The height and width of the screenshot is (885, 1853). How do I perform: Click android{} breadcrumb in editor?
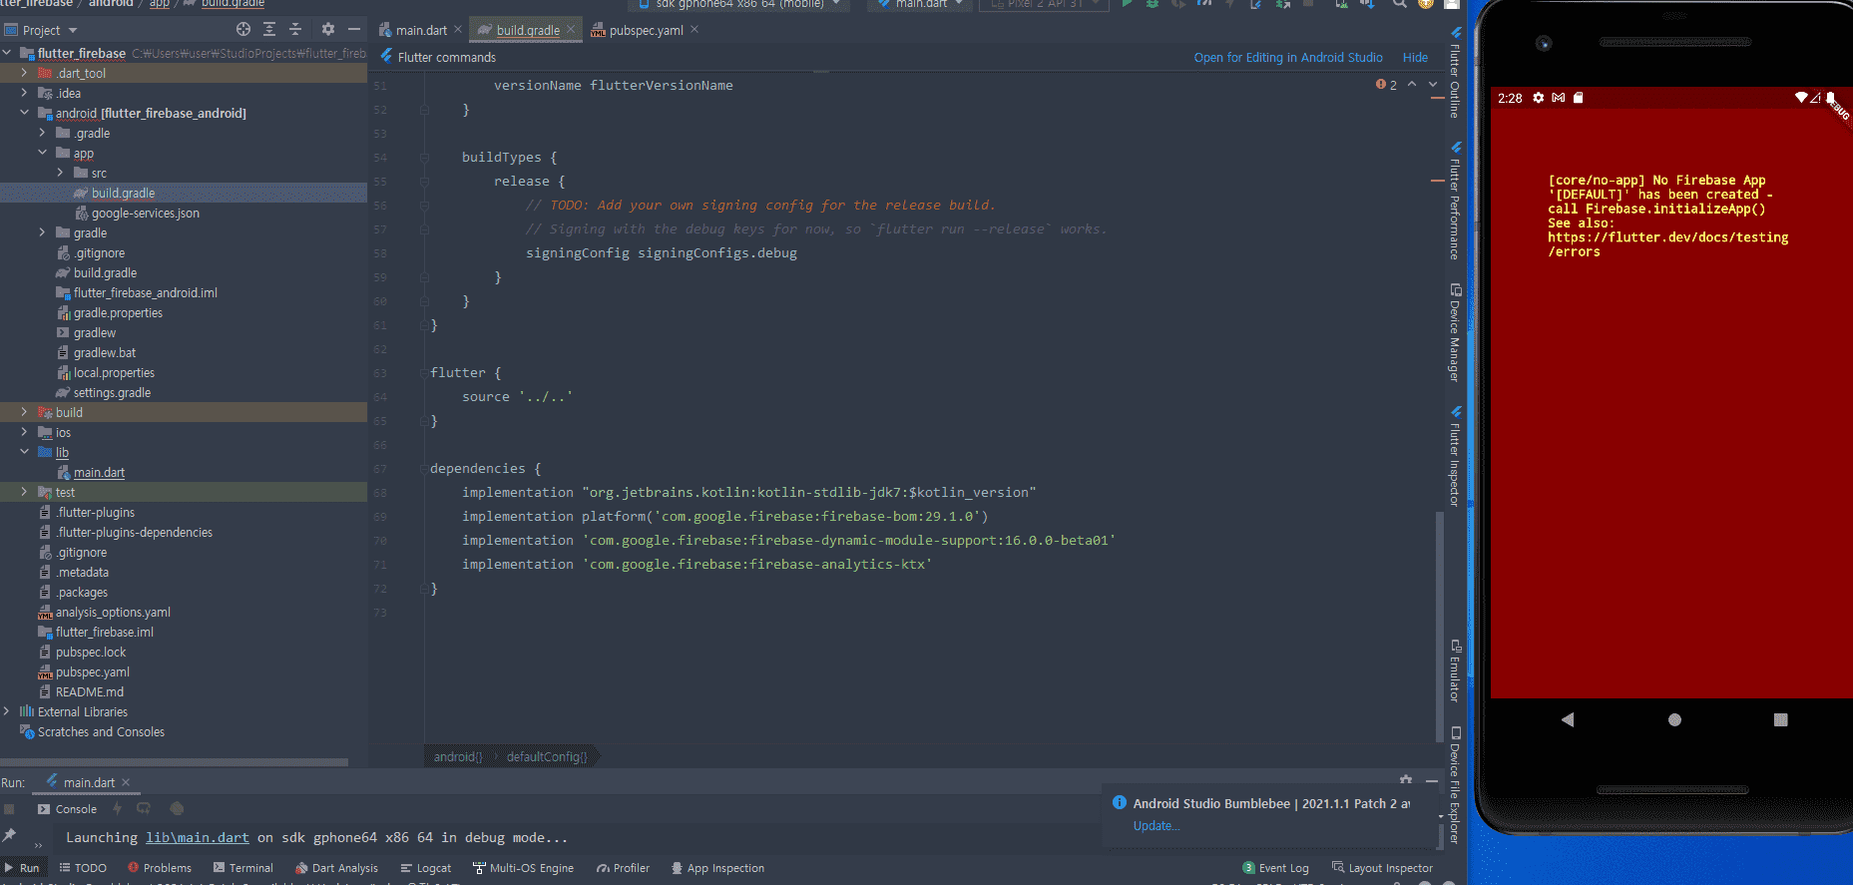(458, 756)
